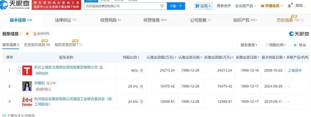The image size is (311, 117).
Task: Select the 股东信息 3 sub-tab
Action: click(x=11, y=45)
